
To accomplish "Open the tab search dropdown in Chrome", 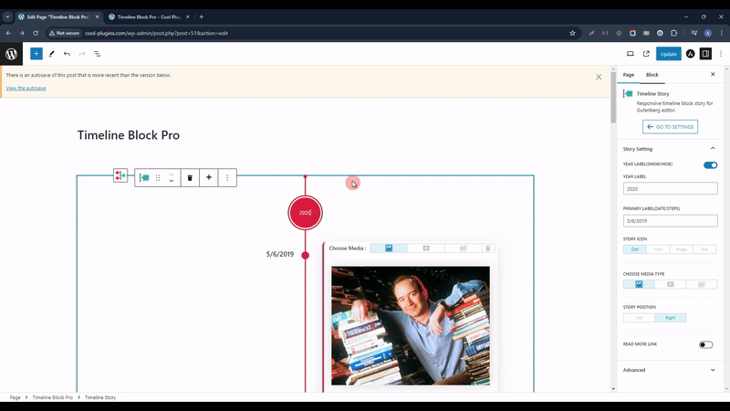I will tap(7, 16).
